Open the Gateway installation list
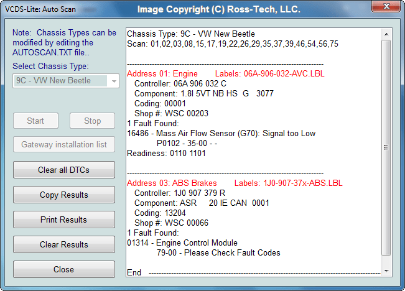 click(64, 144)
